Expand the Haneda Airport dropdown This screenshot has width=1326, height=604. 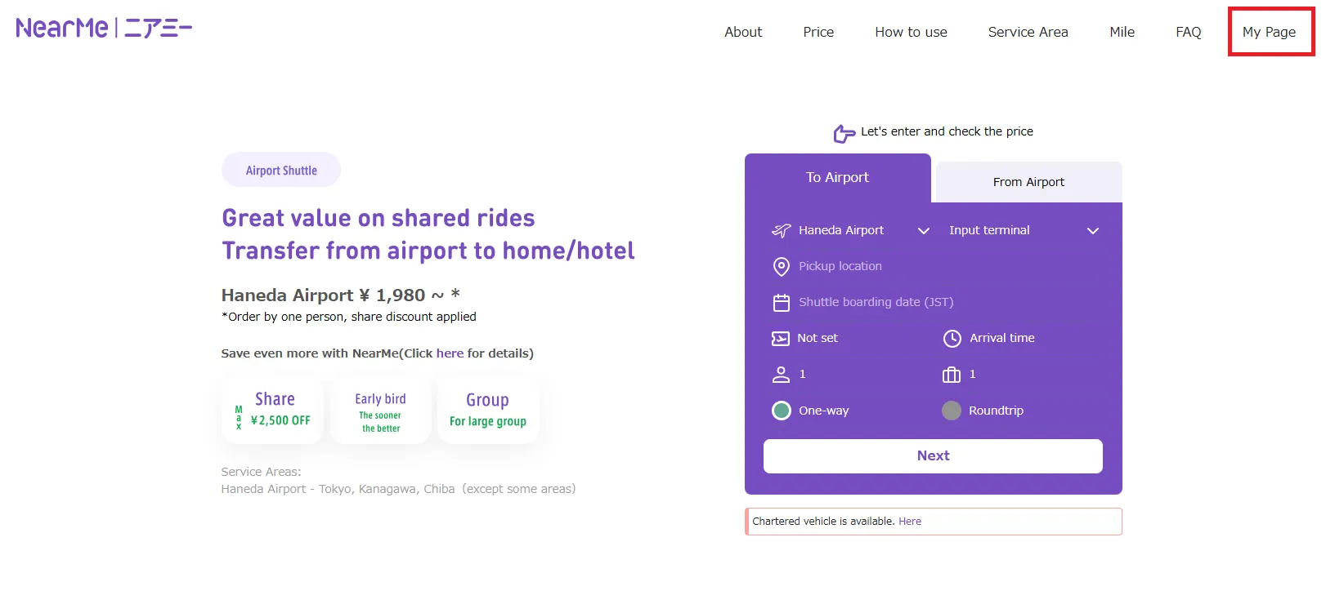pyautogui.click(x=924, y=231)
